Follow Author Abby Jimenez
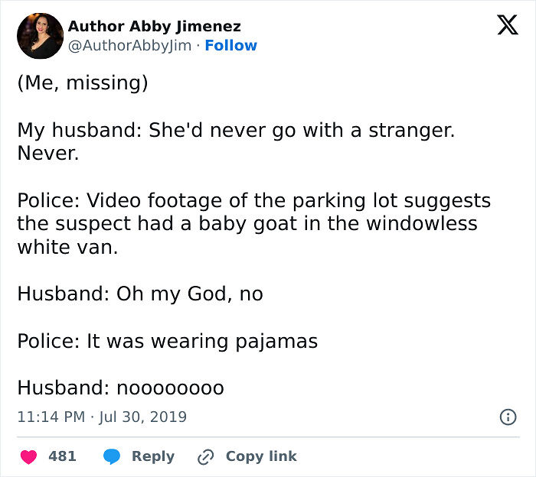Image resolution: width=536 pixels, height=477 pixels. pos(231,46)
